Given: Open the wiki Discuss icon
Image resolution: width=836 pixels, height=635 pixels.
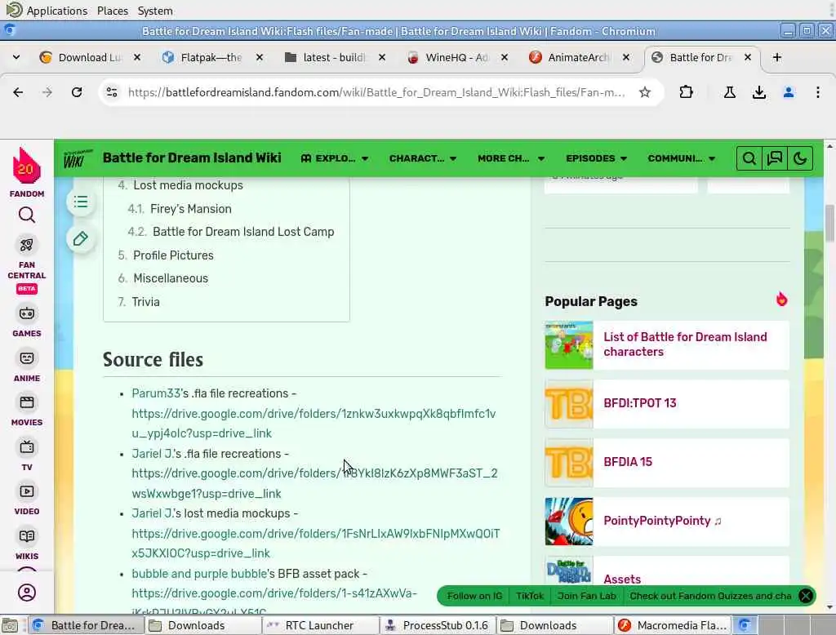Looking at the screenshot, I should point(775,158).
